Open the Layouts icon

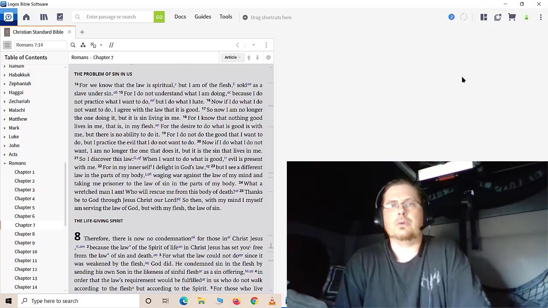click(484, 17)
